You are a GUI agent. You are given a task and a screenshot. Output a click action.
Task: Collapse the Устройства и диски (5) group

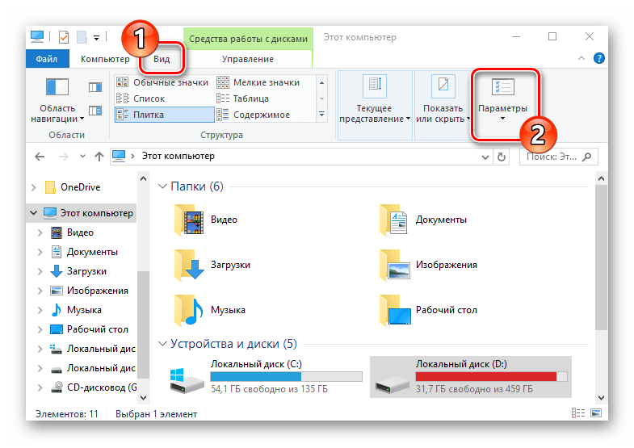(162, 344)
